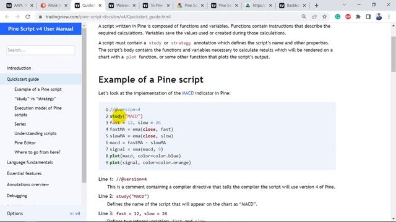Reload the page with the refresh icon
The width and height of the screenshot is (396, 222).
click(28, 17)
